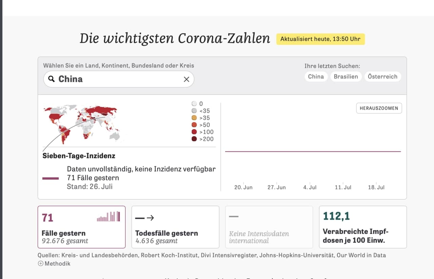Select recent search Brasilien

[346, 76]
